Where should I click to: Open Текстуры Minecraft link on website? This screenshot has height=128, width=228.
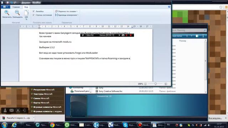click(43, 94)
